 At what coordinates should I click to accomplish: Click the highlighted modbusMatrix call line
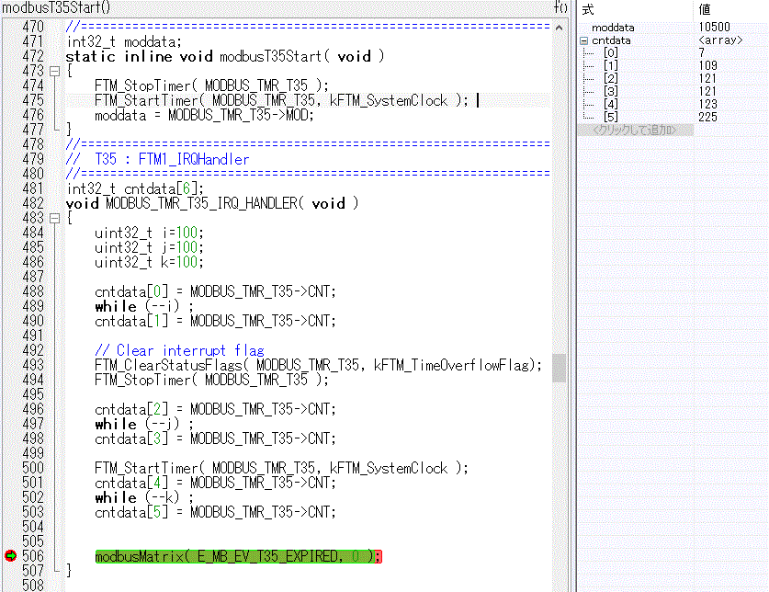click(x=238, y=556)
